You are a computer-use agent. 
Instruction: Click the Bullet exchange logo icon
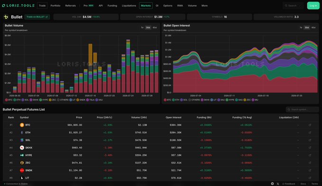pos(6,17)
